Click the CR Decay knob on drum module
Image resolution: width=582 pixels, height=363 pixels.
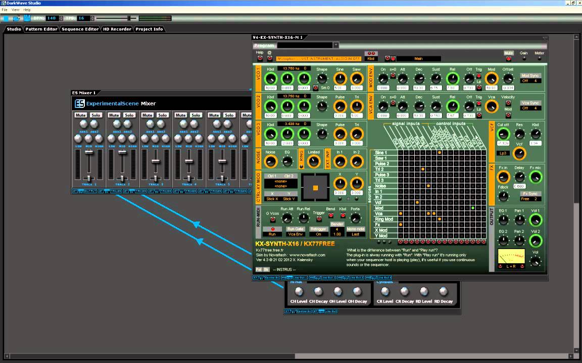click(x=404, y=292)
